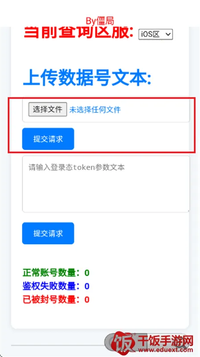The width and height of the screenshot is (200, 357).
Task: Click the token textarea resize handle corner
Action: (188, 211)
